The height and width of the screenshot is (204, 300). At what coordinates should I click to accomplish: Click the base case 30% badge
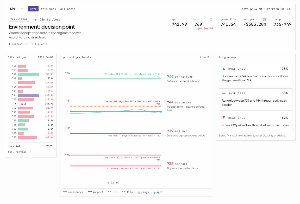284,93
